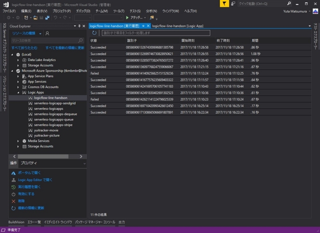
Task: Expand App Service Plans node
Action: point(18,76)
